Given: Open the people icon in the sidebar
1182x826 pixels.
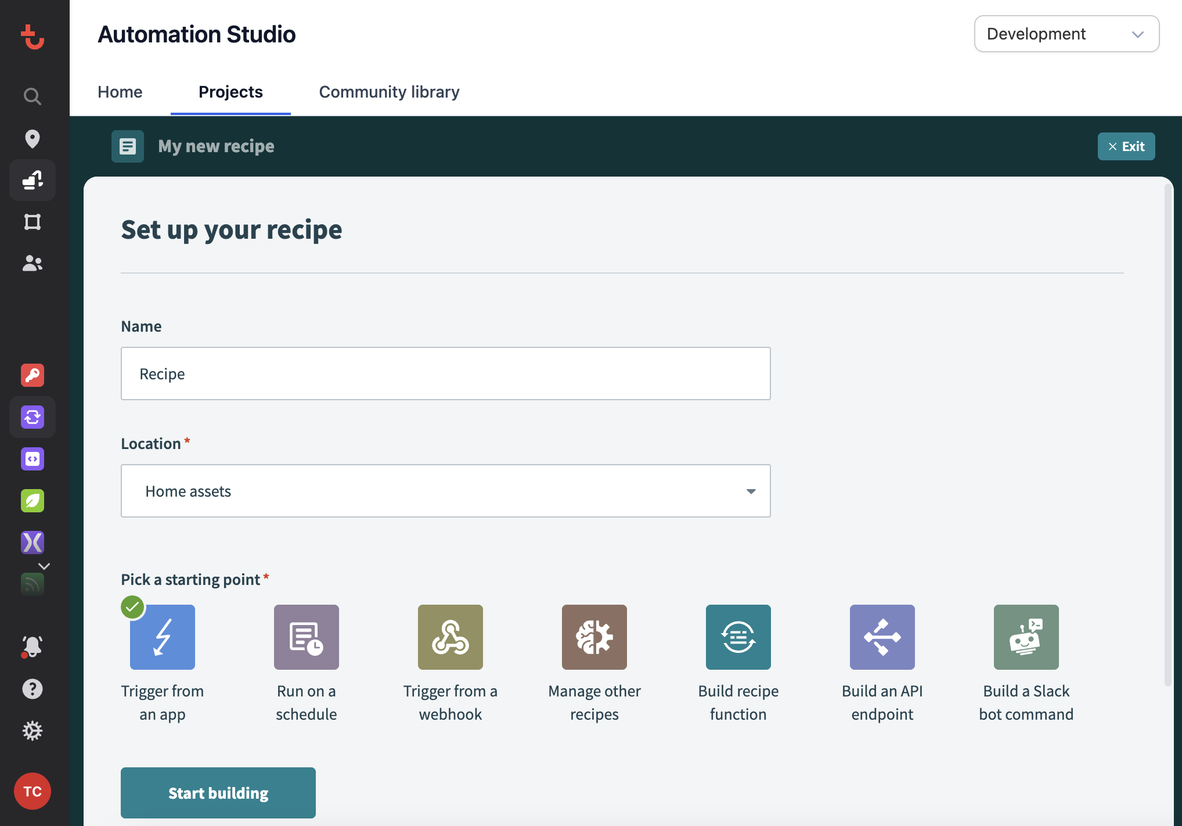Looking at the screenshot, I should point(33,263).
